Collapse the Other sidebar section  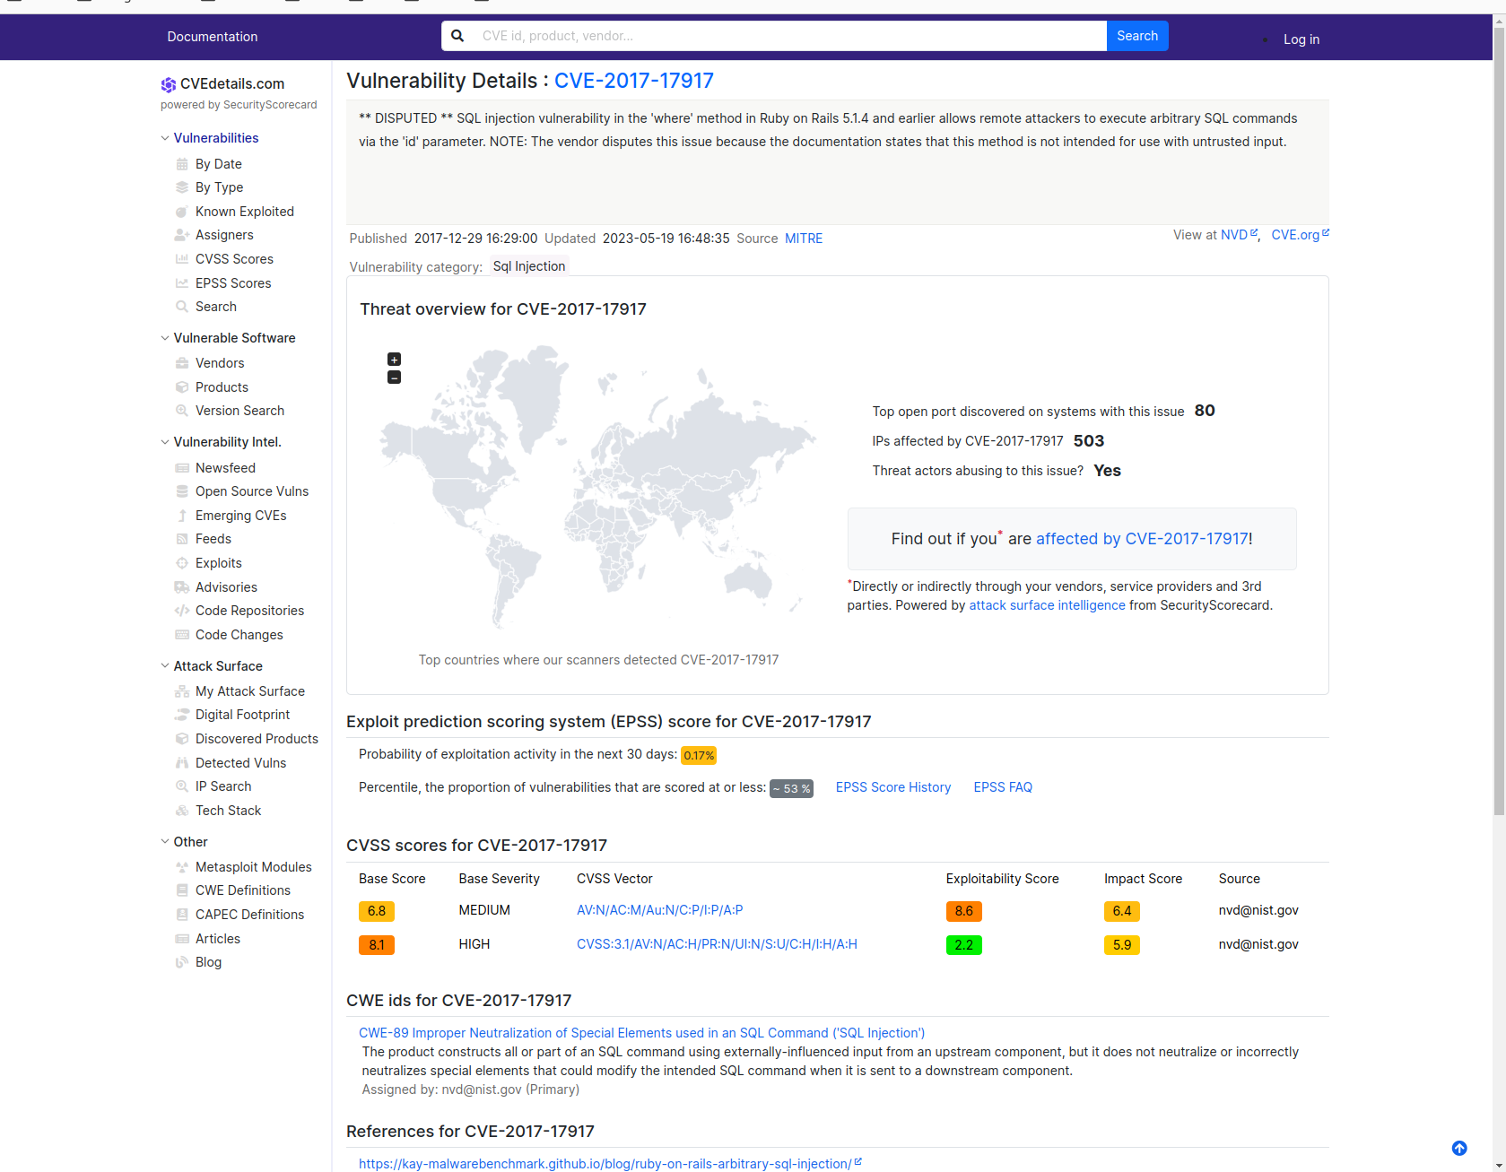[165, 842]
